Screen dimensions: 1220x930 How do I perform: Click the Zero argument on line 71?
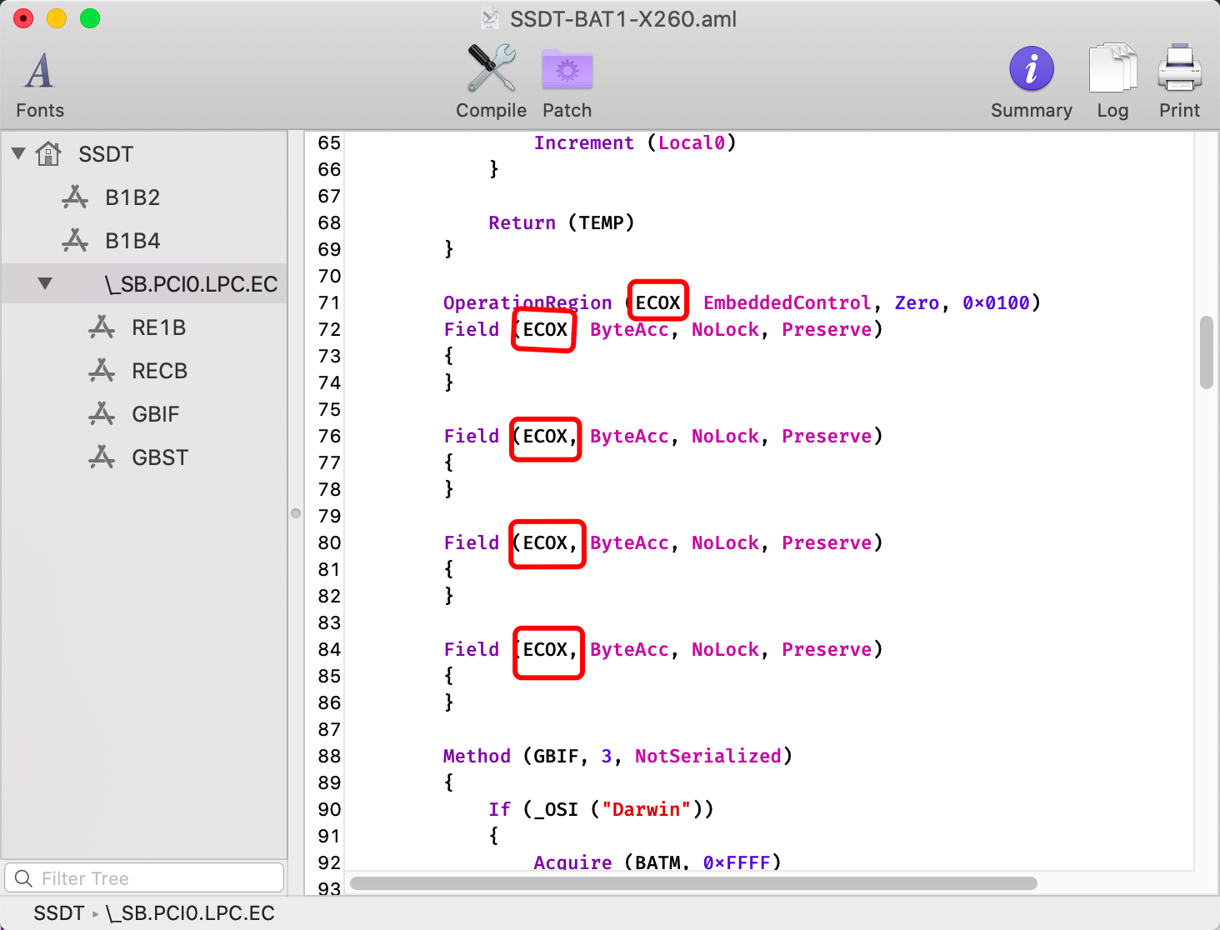coord(917,302)
